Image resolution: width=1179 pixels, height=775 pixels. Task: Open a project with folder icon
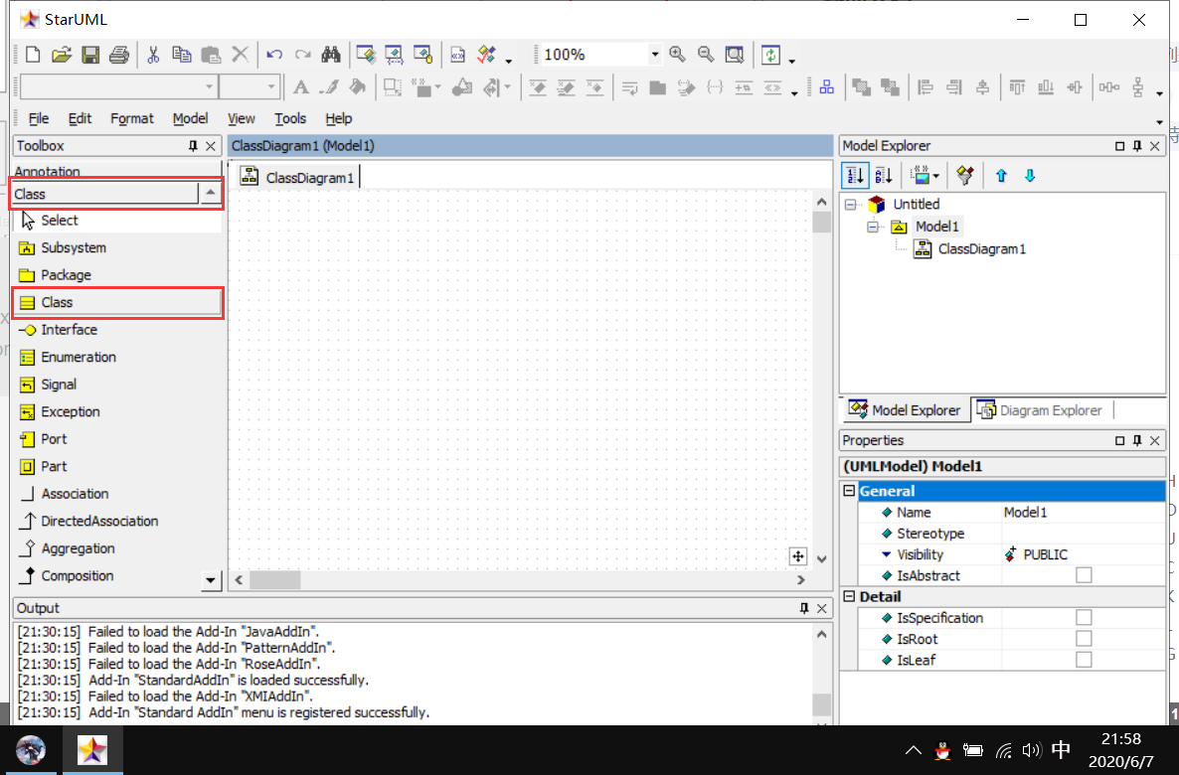coord(62,55)
